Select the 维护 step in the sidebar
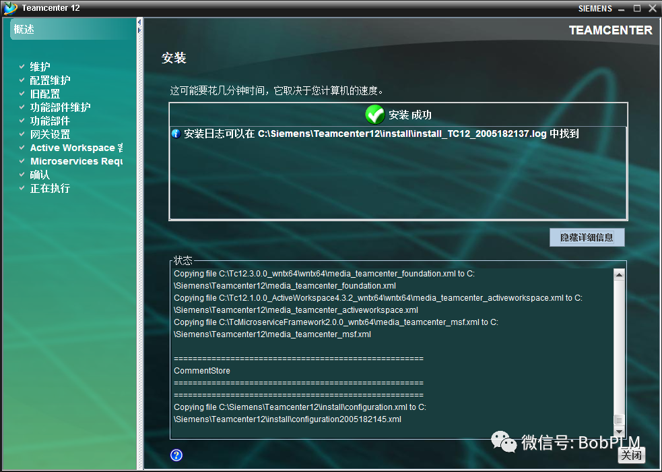 40,67
